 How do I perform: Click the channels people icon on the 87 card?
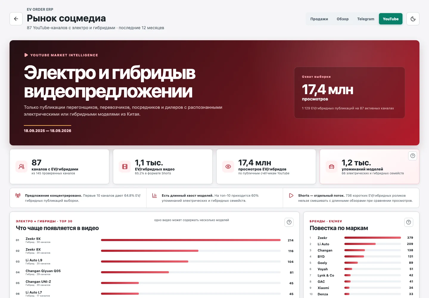[x=21, y=167]
